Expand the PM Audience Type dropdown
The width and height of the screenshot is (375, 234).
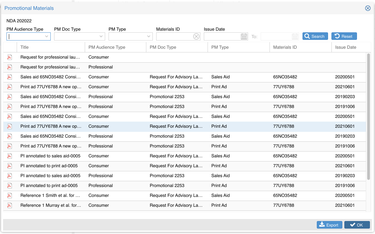point(47,36)
